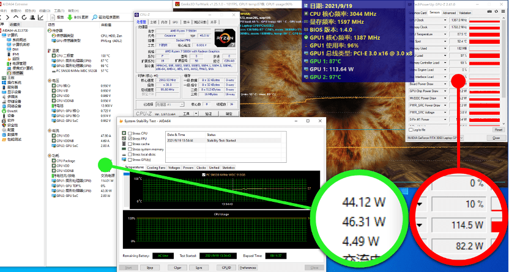Uncheck Stress FPU checkbox
Viewport: 509px width, 272px height.
point(130,138)
